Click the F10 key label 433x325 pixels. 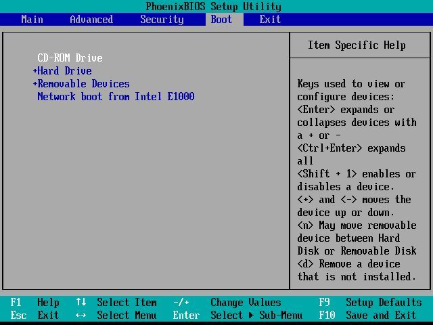pyautogui.click(x=327, y=315)
